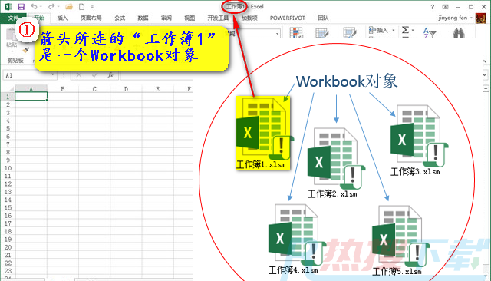This screenshot has height=281, width=491.
Task: Select the row 10 header
Action: [x=8, y=168]
